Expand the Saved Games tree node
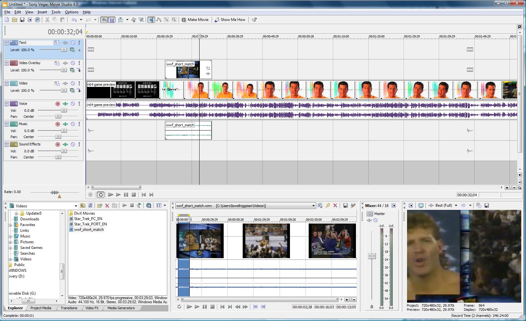This screenshot has width=526, height=321. pyautogui.click(x=10, y=248)
